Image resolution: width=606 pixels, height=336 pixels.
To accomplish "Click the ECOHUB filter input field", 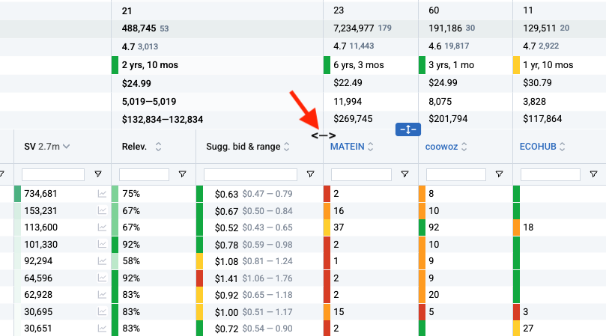I will (x=551, y=174).
